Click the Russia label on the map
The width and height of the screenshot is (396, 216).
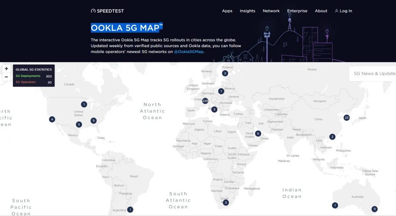point(312,70)
